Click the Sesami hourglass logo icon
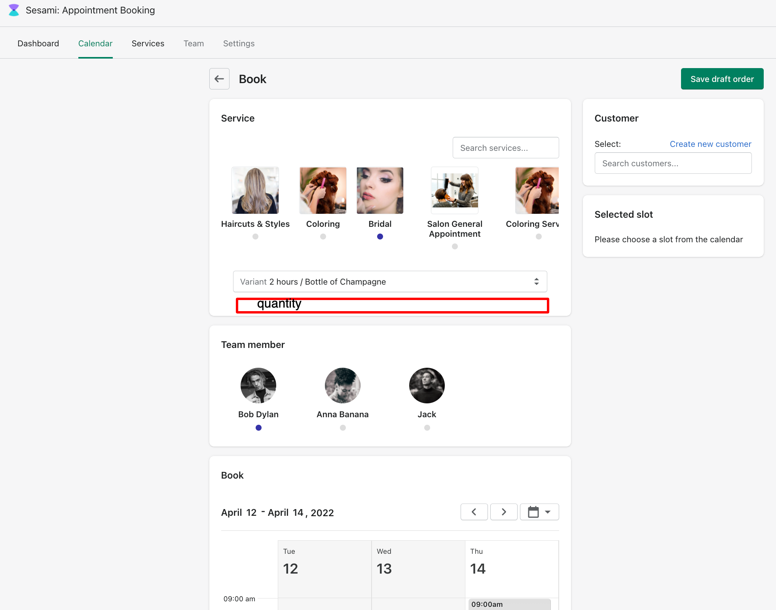This screenshot has height=610, width=776. click(x=14, y=10)
